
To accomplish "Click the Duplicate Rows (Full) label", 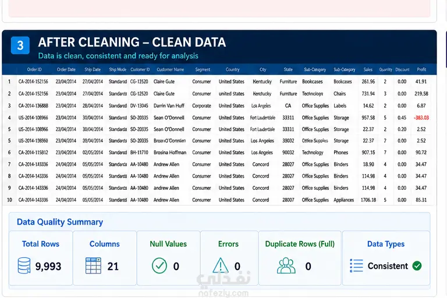I will click(x=300, y=244).
